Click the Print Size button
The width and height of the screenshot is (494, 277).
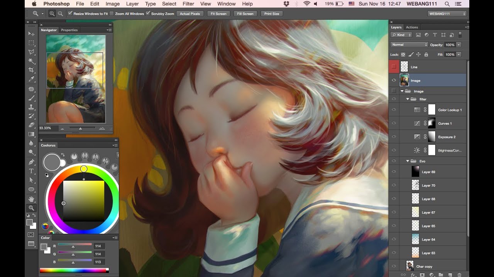272,13
